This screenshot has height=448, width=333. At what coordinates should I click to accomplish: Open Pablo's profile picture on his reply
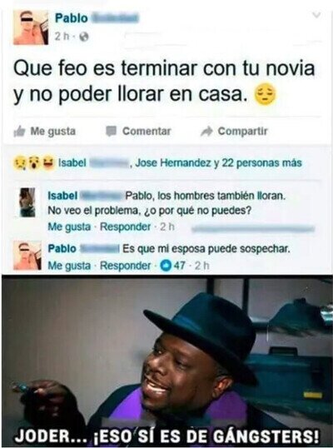pos(27,256)
